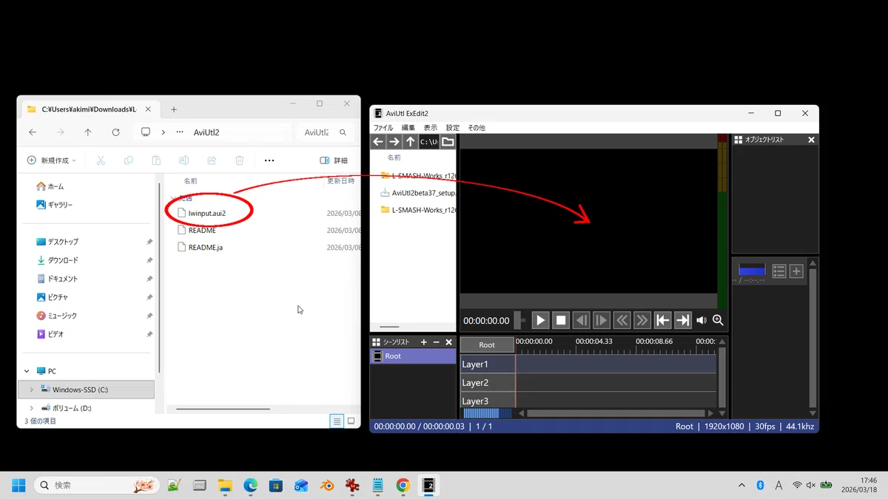This screenshot has width=888, height=499.
Task: Click the path field showing C:\U
Action: [x=429, y=141]
